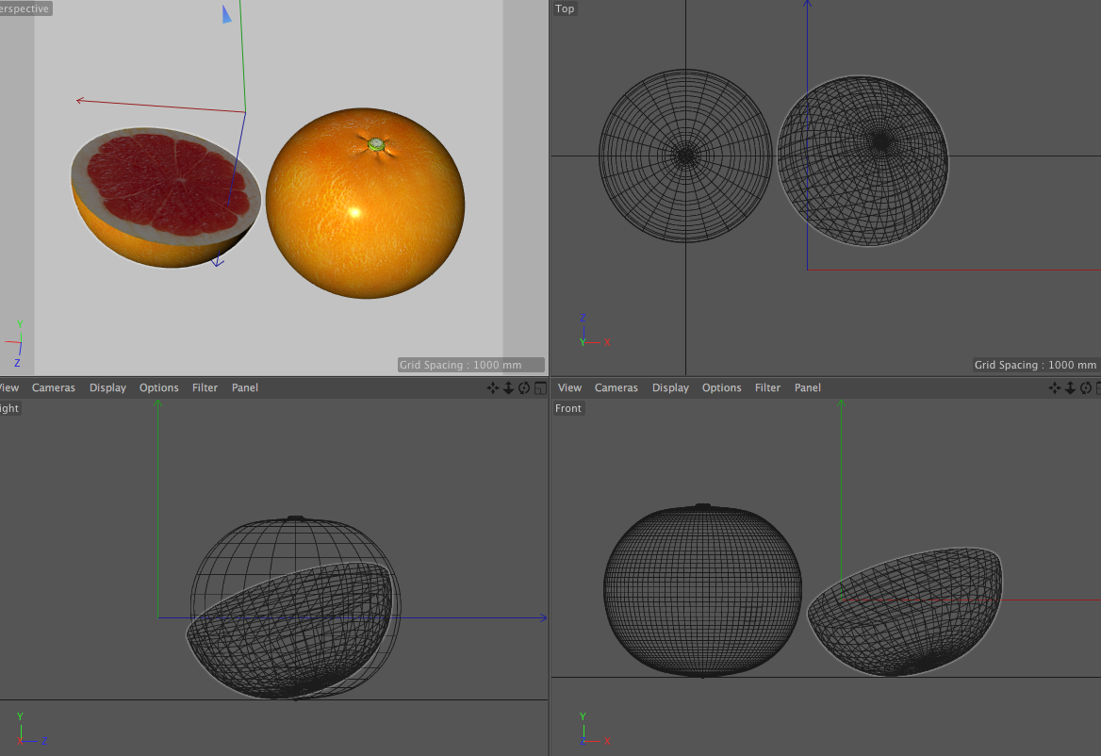Click the zoom camera icon in Front viewport
The image size is (1101, 756).
point(1071,388)
